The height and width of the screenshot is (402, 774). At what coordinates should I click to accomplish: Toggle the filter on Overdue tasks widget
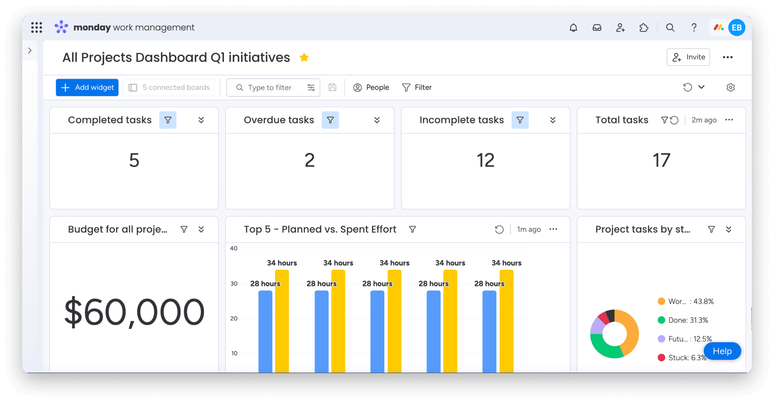point(330,119)
